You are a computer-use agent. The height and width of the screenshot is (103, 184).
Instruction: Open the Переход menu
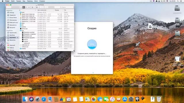tap(30, 1)
